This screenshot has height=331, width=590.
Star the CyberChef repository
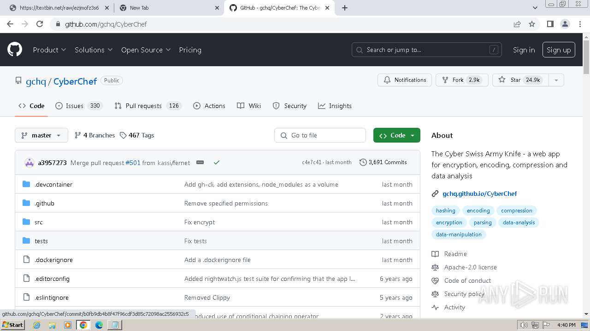point(520,80)
